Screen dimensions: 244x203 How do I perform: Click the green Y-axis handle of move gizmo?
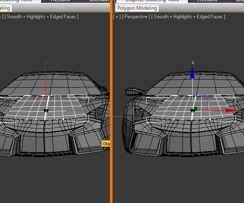tap(196, 109)
